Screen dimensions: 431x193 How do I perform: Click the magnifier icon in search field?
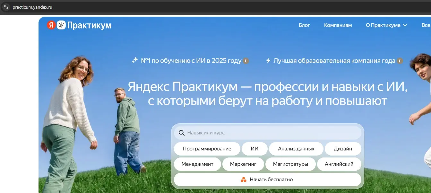point(181,133)
